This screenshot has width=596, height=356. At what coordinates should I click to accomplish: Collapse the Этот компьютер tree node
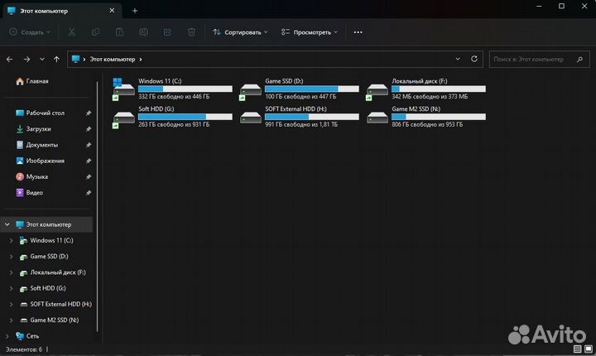click(7, 224)
